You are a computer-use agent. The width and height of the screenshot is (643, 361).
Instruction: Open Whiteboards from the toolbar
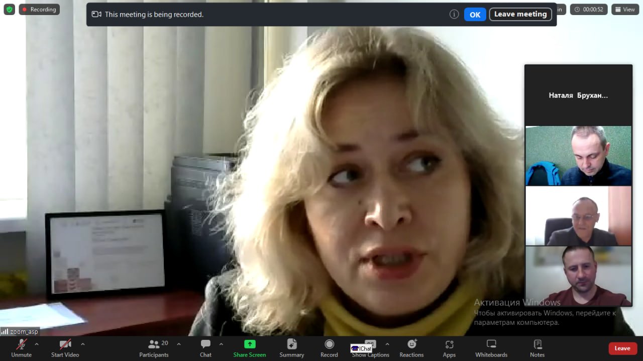(x=491, y=348)
